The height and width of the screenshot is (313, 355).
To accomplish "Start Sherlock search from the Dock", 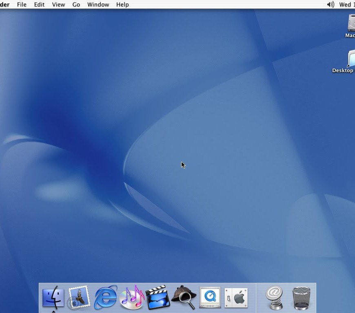I will pos(184,298).
